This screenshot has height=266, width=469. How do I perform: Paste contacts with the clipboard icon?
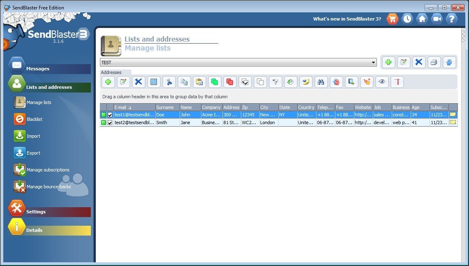pyautogui.click(x=199, y=82)
